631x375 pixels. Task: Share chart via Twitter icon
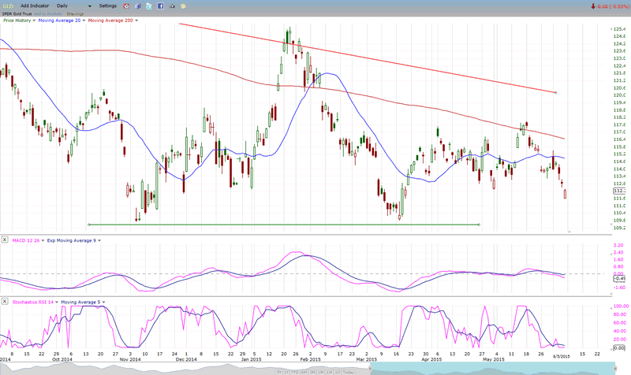coord(150,6)
